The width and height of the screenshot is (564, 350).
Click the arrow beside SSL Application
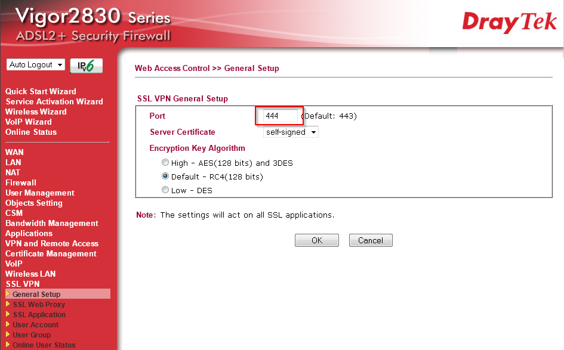8,314
